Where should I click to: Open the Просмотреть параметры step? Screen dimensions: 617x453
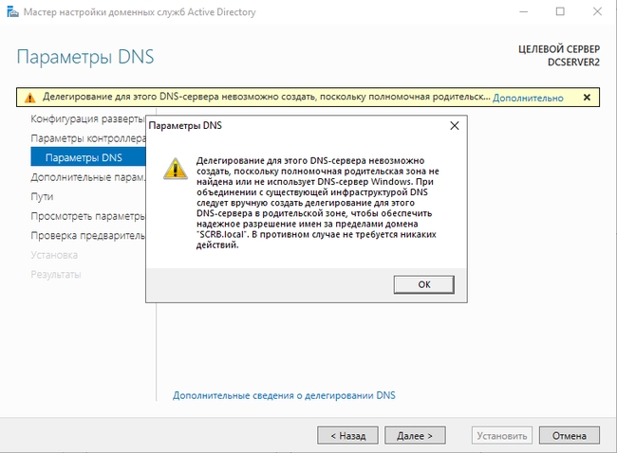coord(87,216)
